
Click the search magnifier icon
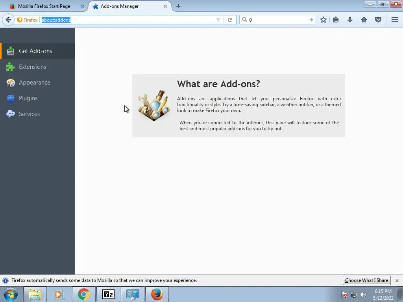(244, 20)
